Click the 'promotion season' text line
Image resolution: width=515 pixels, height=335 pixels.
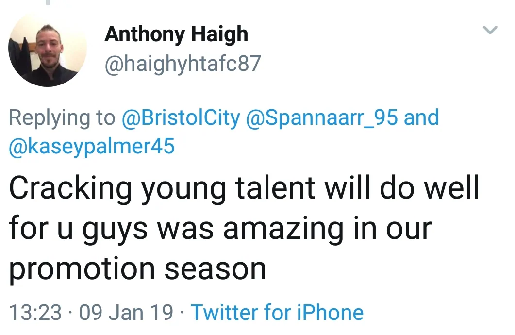coord(137,268)
